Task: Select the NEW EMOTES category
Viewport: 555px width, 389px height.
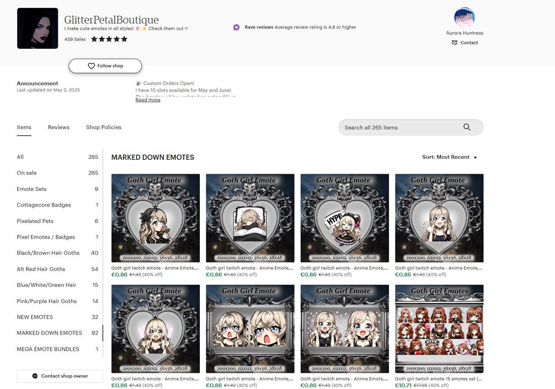Action: pyautogui.click(x=57, y=317)
